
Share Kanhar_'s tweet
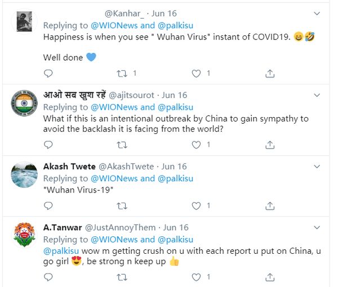270,73
